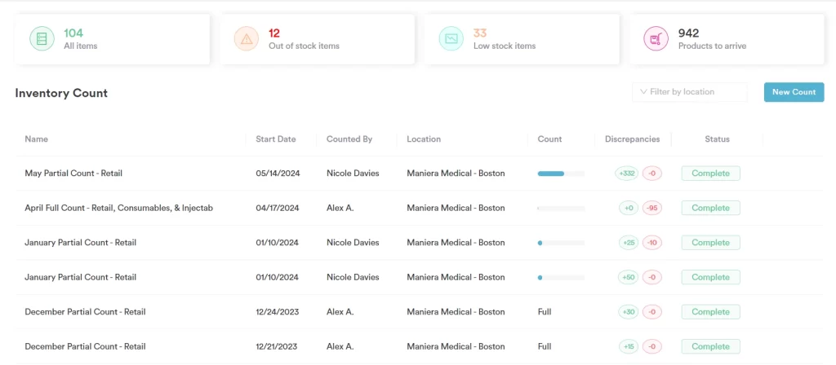This screenshot has height=365, width=836.
Task: Click the products to arrive cart icon
Action: pyautogui.click(x=656, y=39)
